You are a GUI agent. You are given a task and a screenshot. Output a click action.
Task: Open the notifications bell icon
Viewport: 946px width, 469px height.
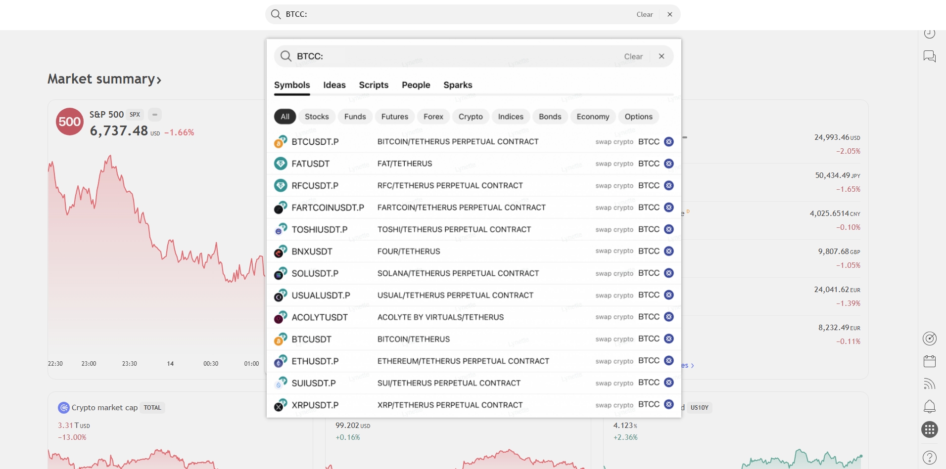929,407
